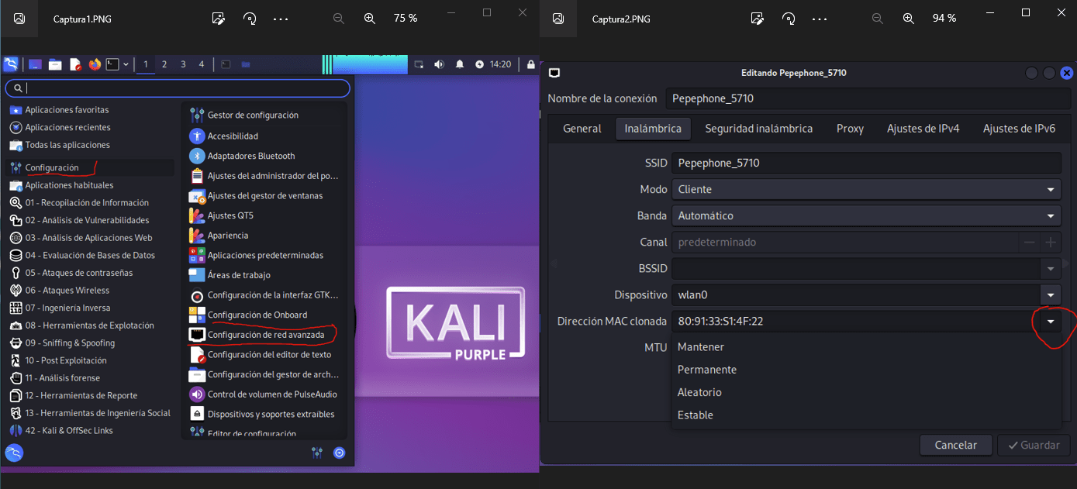Image resolution: width=1077 pixels, height=489 pixels.
Task: Select '06 - Ataques Wireless' category
Action: 67,290
